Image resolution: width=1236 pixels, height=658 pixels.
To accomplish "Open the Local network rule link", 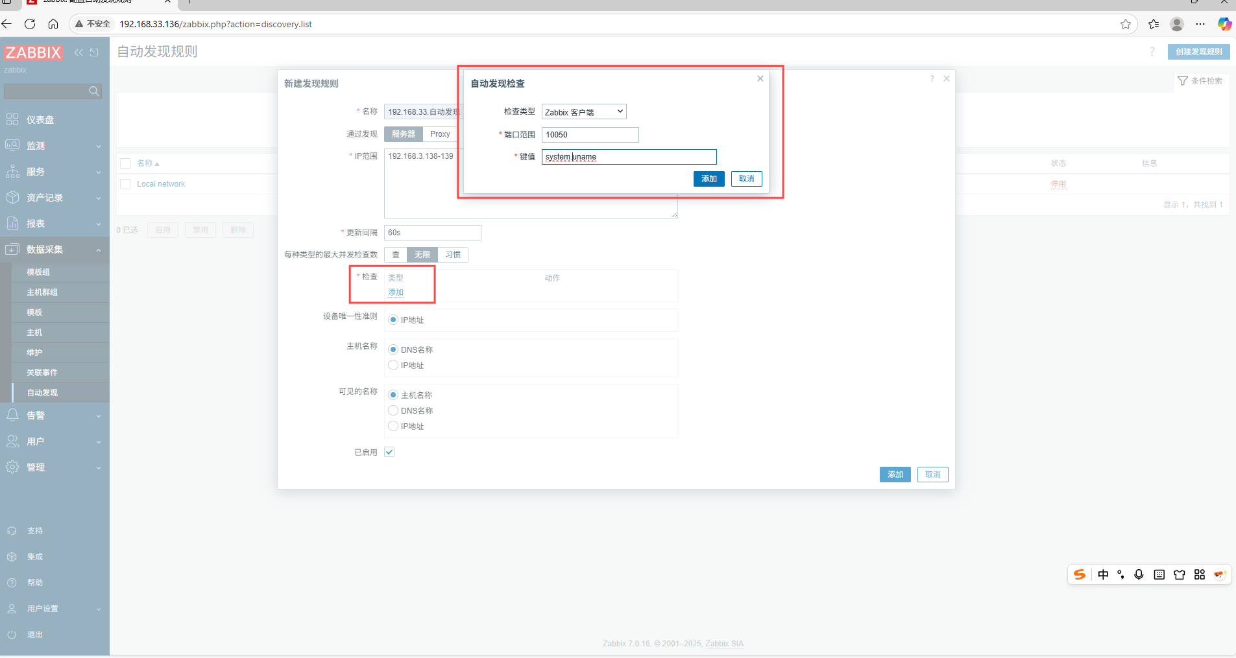I will click(x=161, y=184).
